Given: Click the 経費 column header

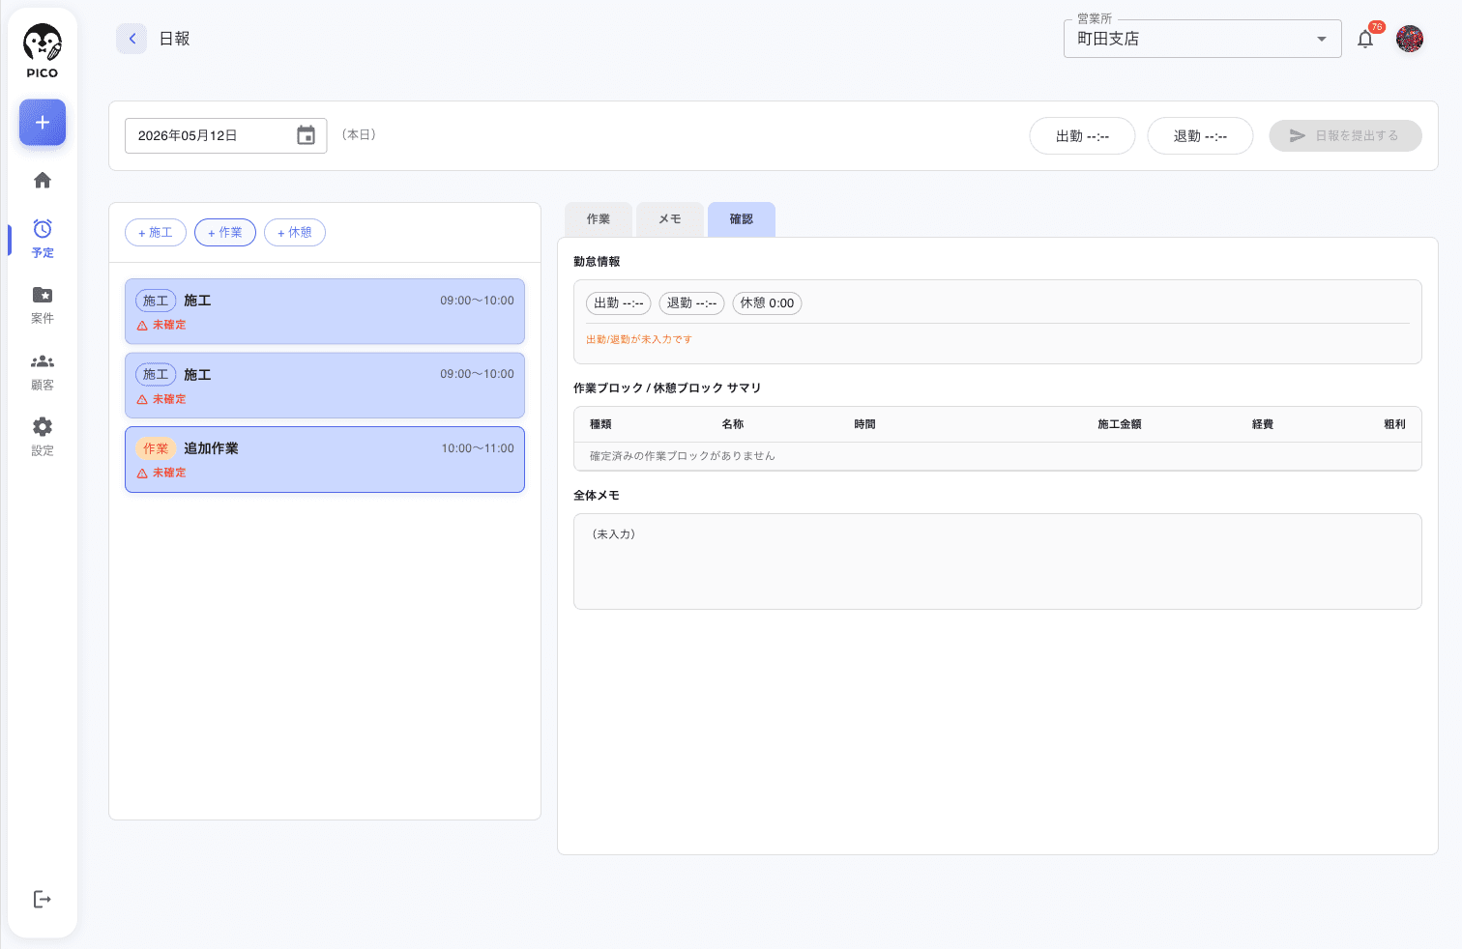Looking at the screenshot, I should point(1263,424).
